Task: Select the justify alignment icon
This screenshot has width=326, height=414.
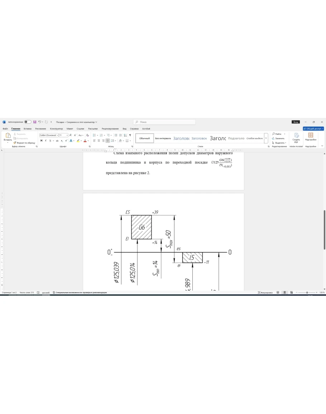Action: [107, 141]
